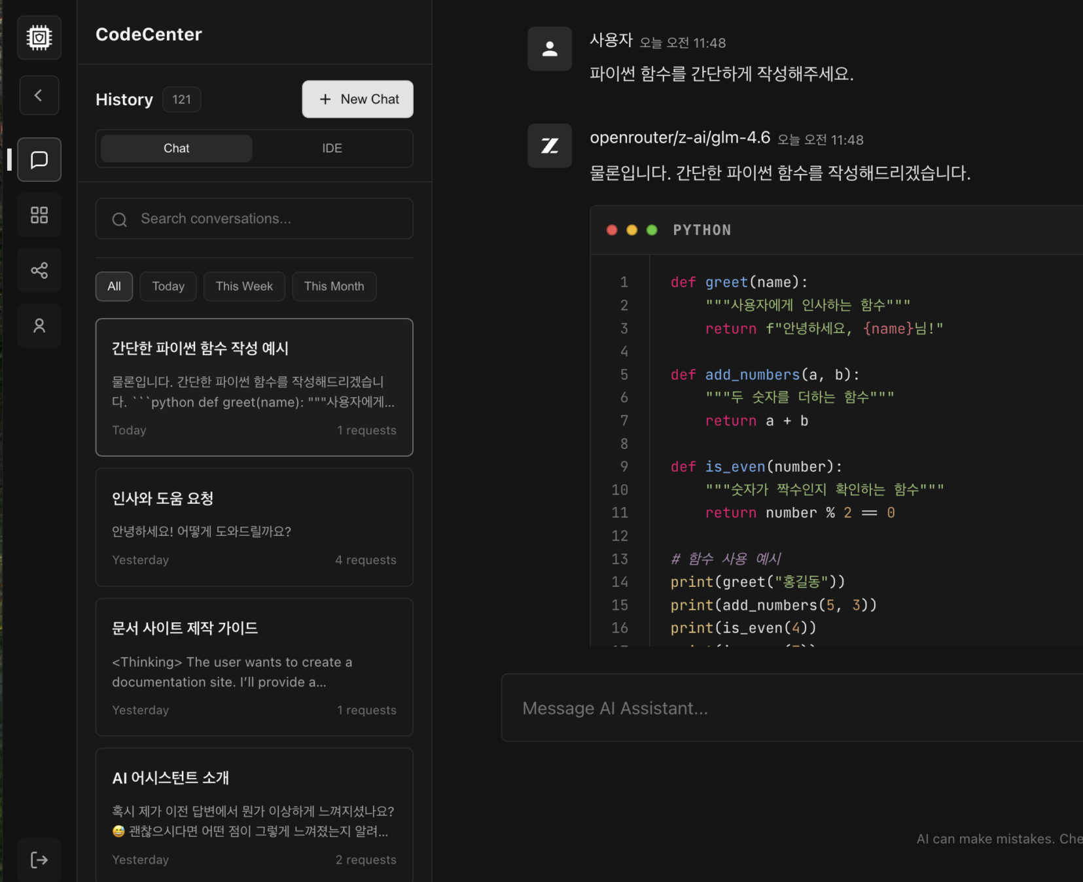The height and width of the screenshot is (882, 1083).
Task: Filter history by This Week
Action: [244, 287]
